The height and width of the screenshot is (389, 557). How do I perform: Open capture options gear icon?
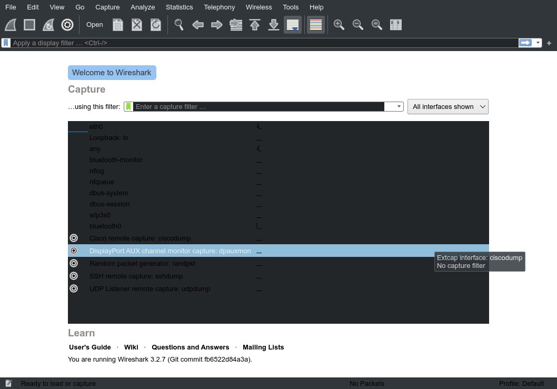(67, 25)
